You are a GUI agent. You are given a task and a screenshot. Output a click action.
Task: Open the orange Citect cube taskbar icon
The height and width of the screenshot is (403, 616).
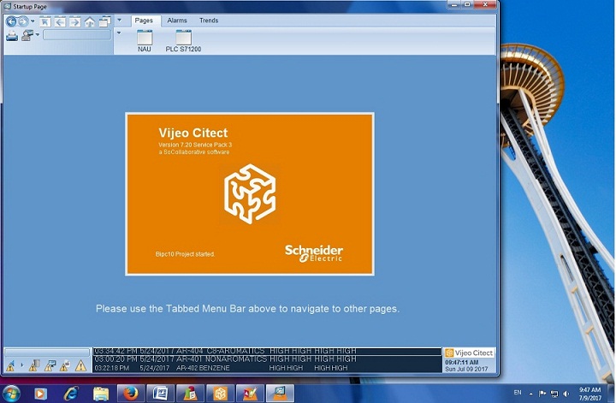[x=220, y=394]
